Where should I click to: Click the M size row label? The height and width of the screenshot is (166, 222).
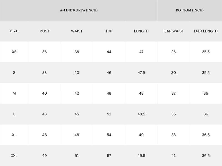tap(14, 93)
